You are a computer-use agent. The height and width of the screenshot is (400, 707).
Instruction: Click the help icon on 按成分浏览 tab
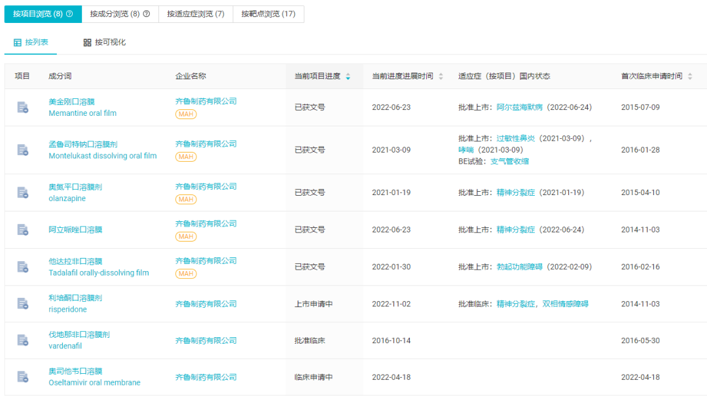pyautogui.click(x=146, y=14)
